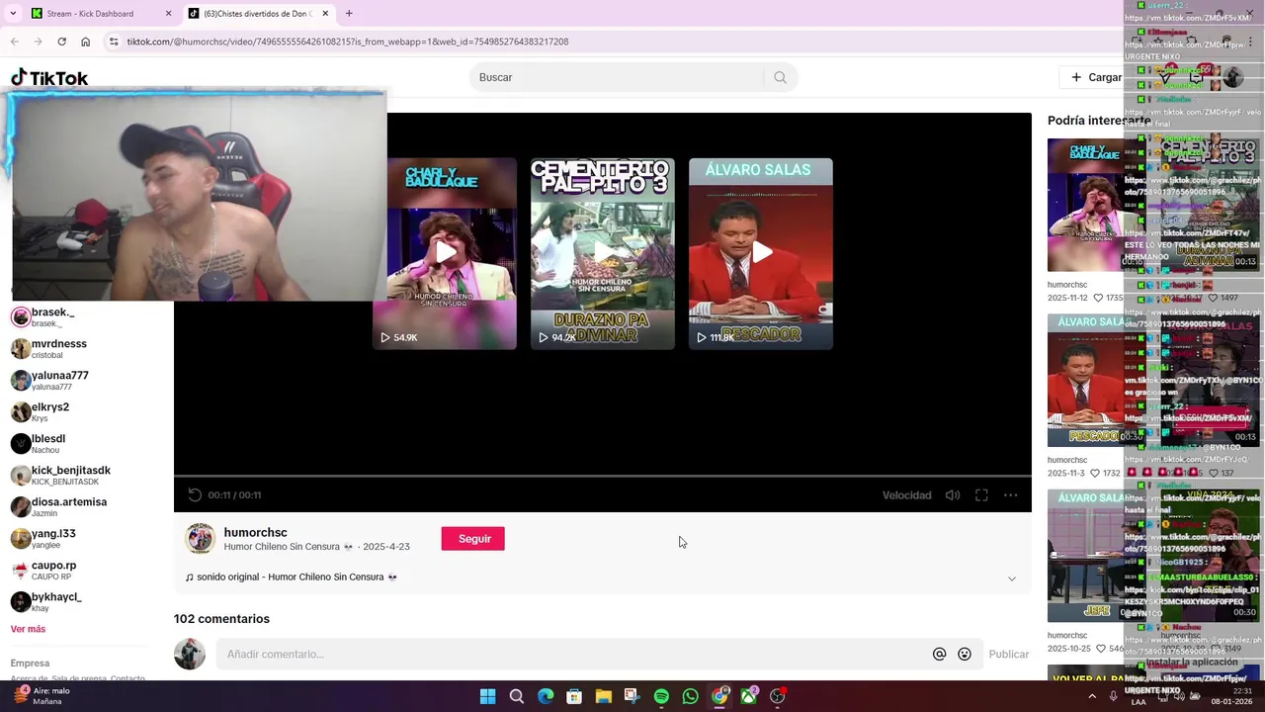The image size is (1265, 712).
Task: Click the @ mention icon in comment box
Action: pos(939,654)
